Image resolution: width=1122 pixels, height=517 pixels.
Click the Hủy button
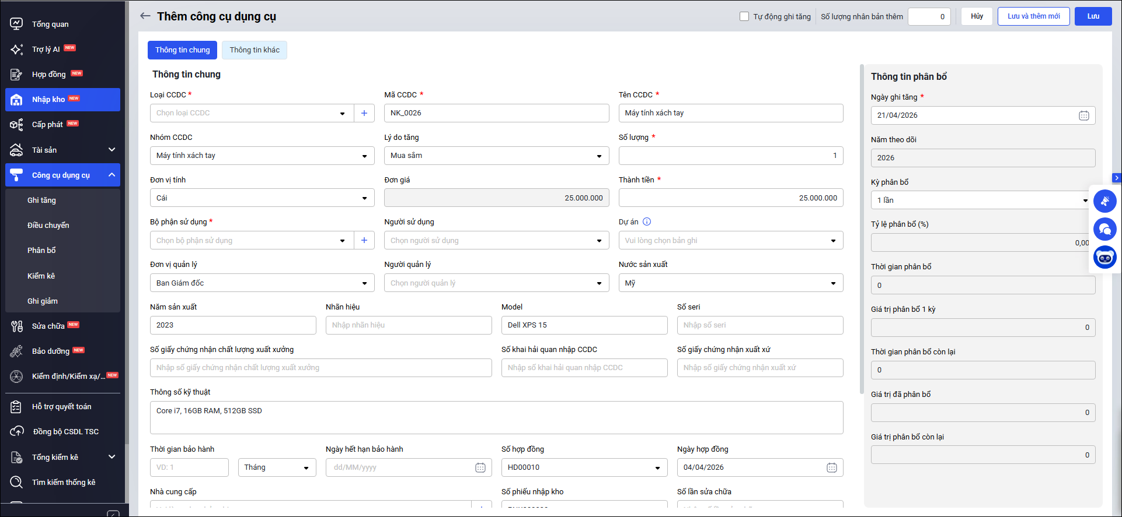[x=977, y=16]
